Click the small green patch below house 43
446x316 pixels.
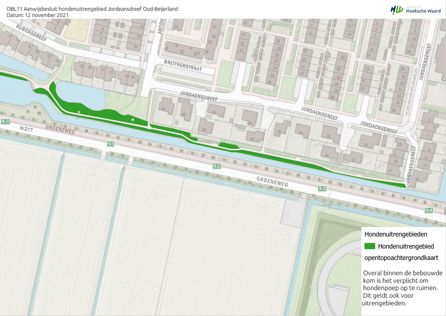click(x=228, y=146)
